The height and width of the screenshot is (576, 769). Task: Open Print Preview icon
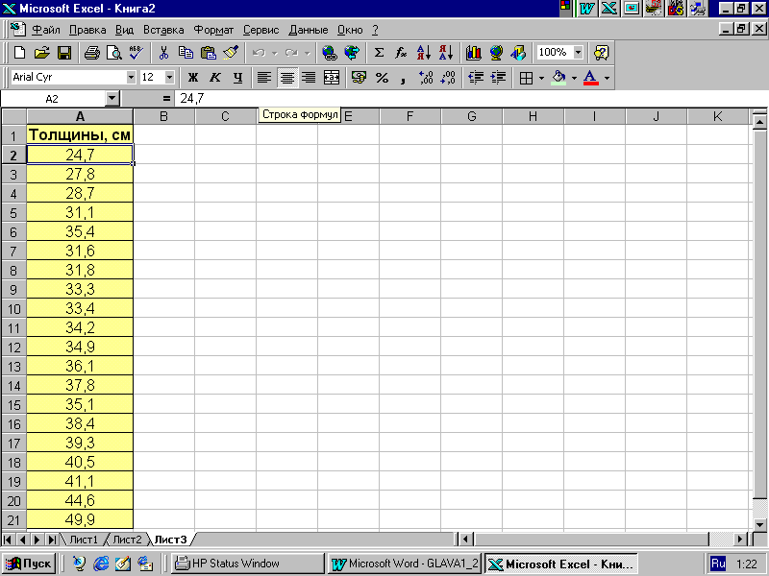[113, 53]
